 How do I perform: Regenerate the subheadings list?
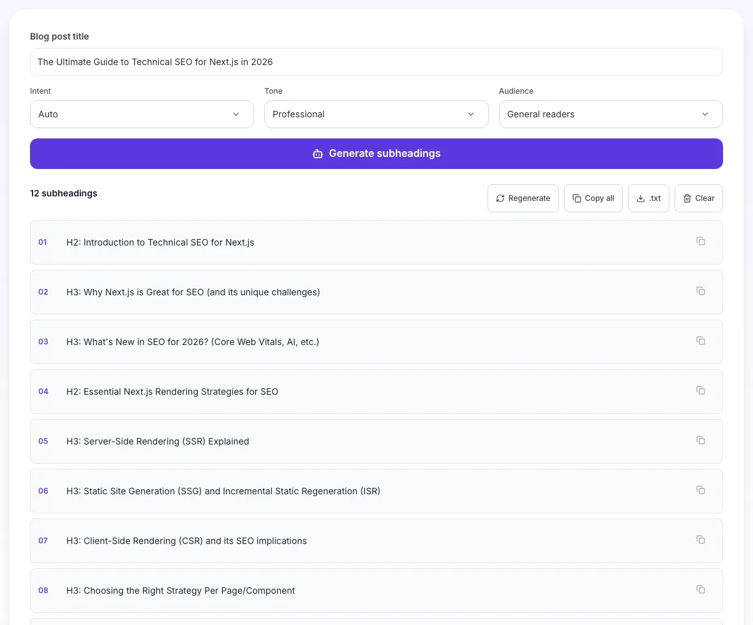click(523, 198)
